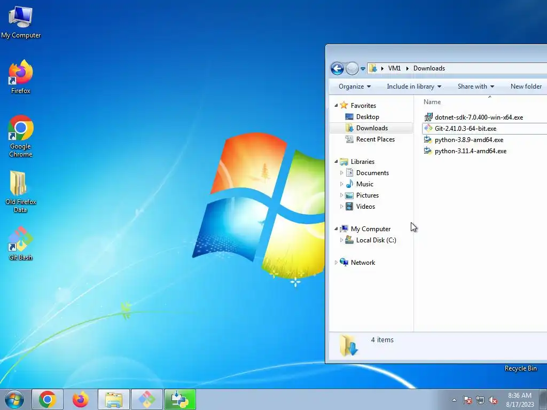Open Google Chrome desktop shortcut
Image resolution: width=547 pixels, height=410 pixels.
21,136
